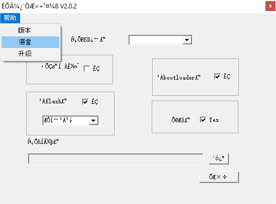
Task: Open the flash erase type dropdown arrow
Action: [x=94, y=121]
